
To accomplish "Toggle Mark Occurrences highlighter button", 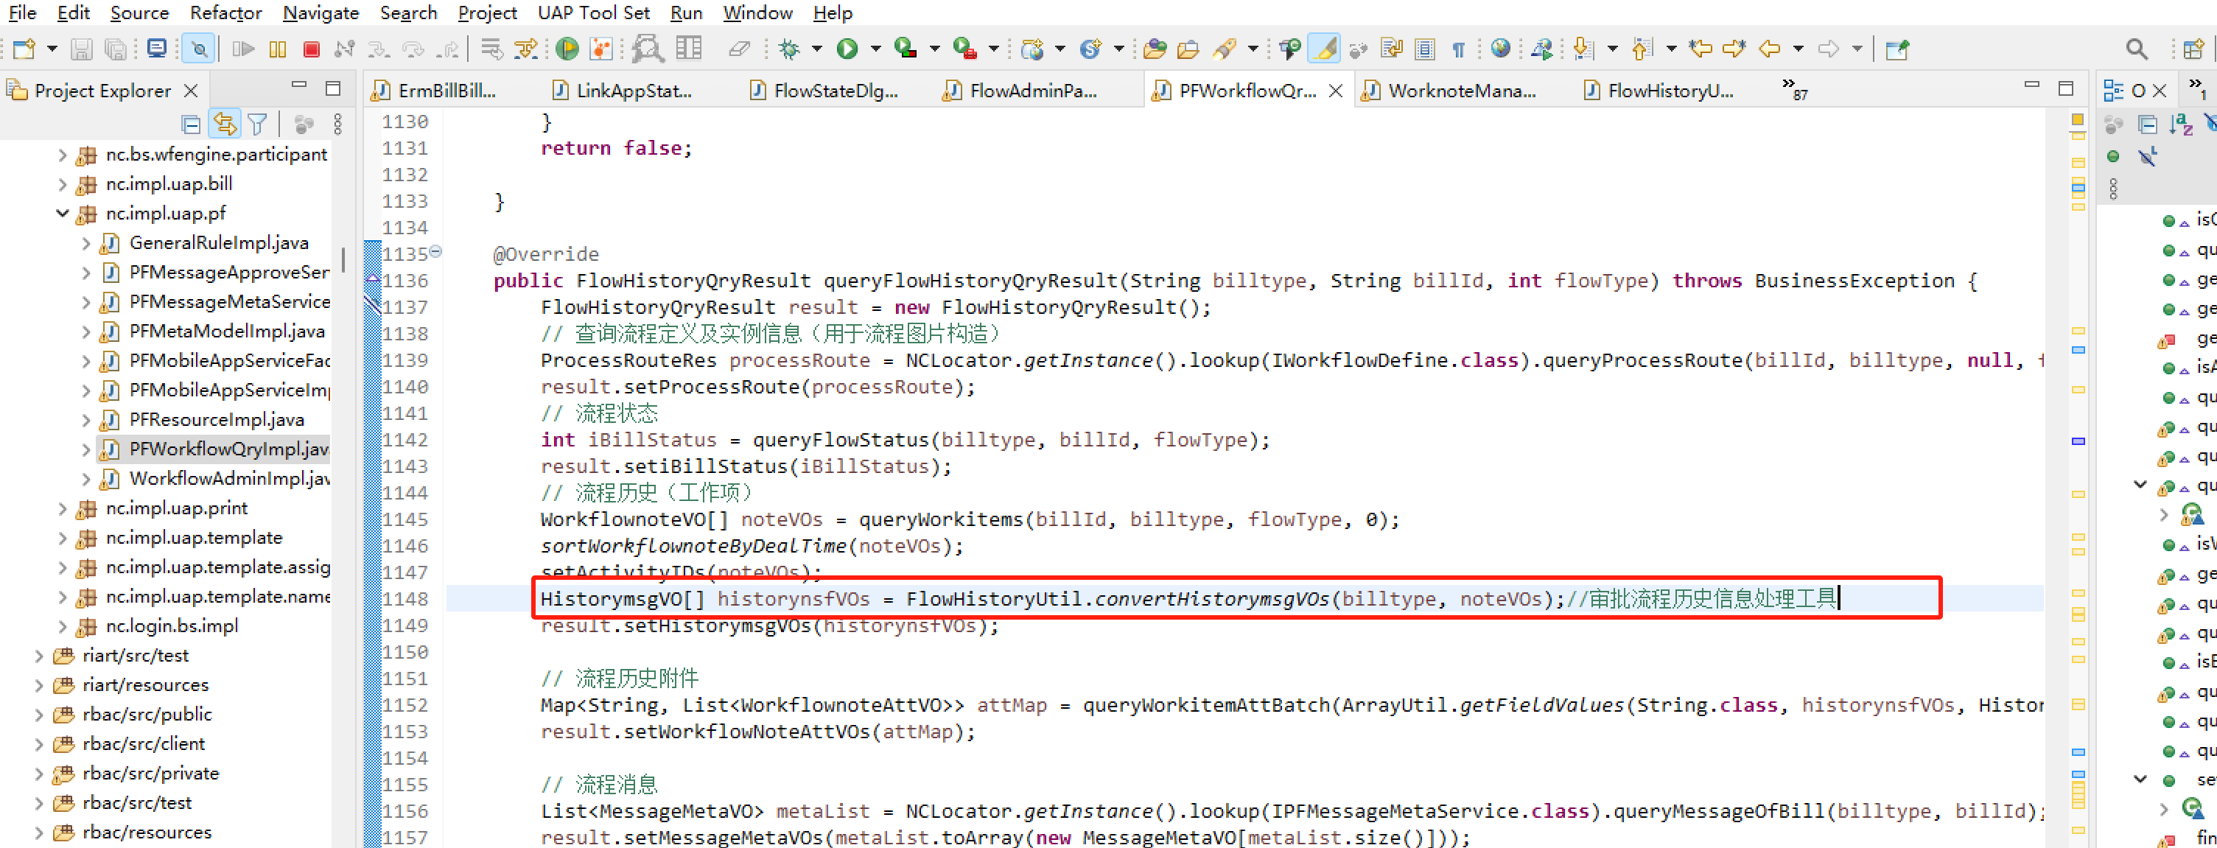I will [x=1324, y=49].
